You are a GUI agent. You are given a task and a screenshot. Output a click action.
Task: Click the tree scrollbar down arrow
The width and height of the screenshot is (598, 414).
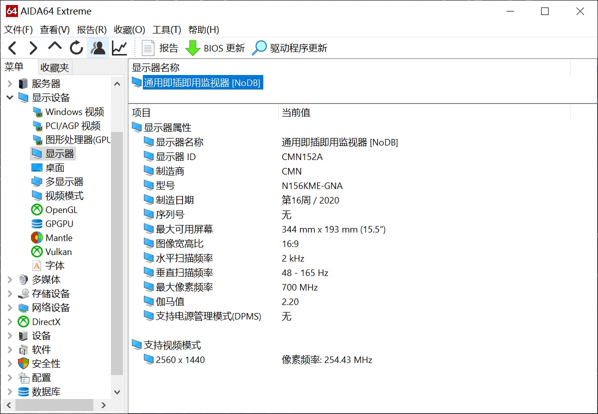117,392
